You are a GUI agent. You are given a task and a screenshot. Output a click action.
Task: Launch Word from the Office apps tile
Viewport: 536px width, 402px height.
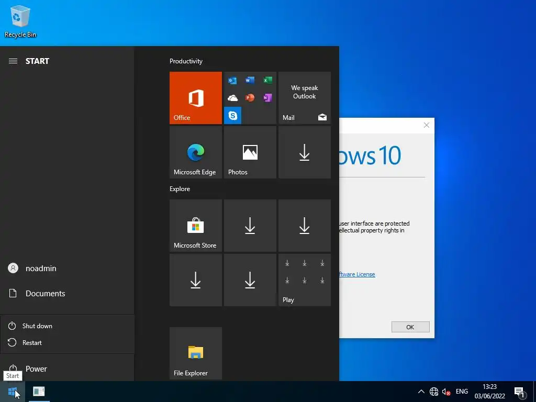click(250, 80)
